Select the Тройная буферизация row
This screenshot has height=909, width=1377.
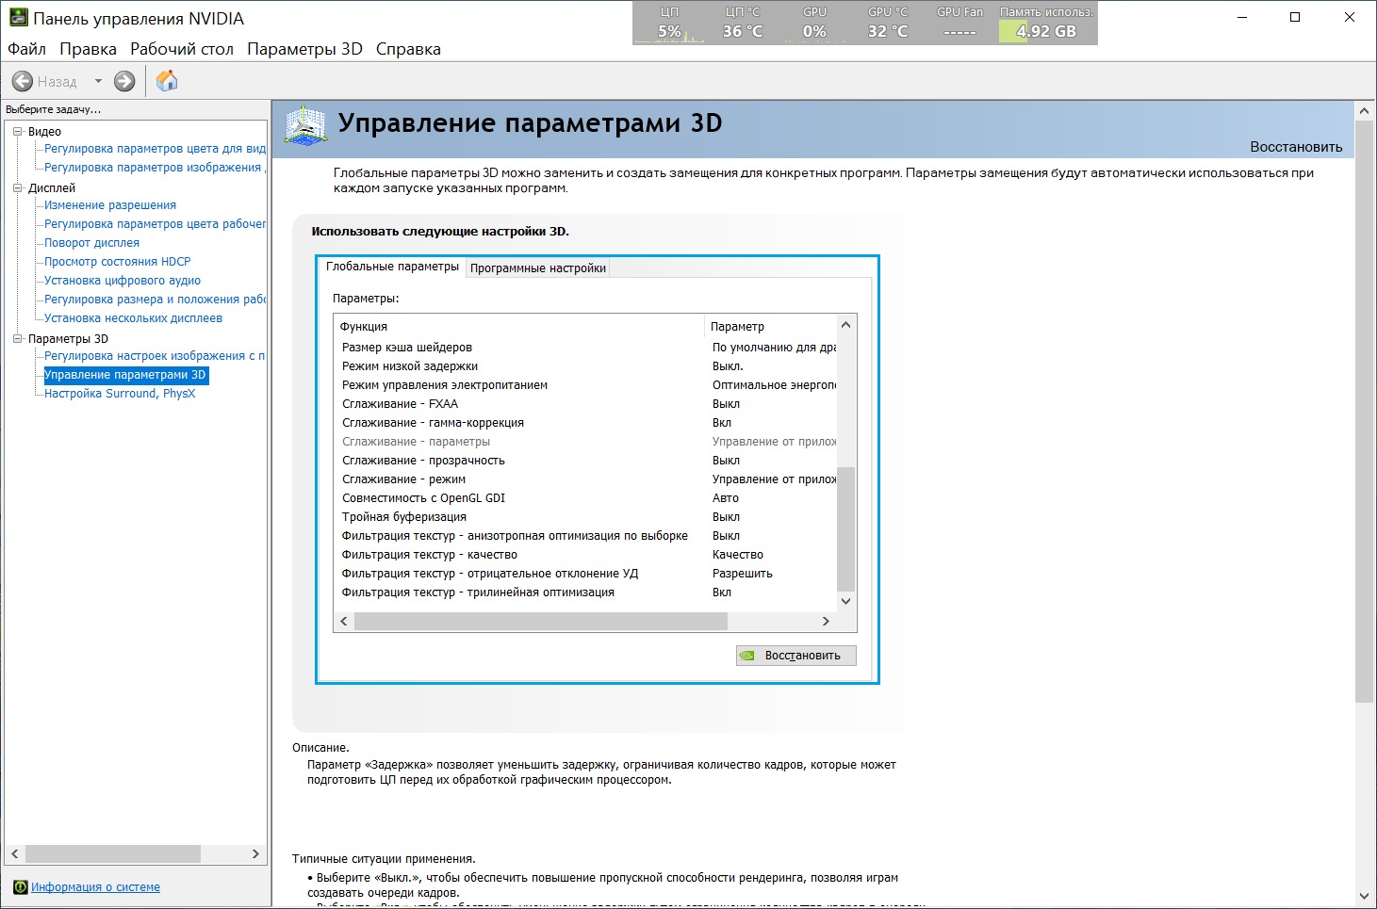[586, 517]
